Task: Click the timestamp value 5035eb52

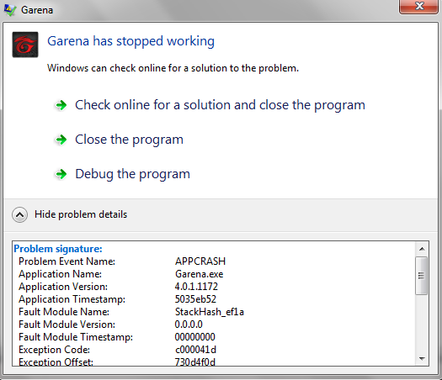Action: point(195,299)
